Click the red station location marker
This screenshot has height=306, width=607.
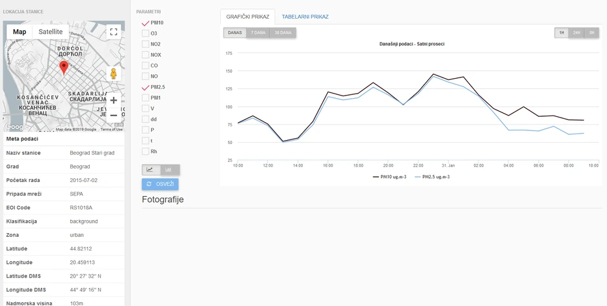pos(64,67)
